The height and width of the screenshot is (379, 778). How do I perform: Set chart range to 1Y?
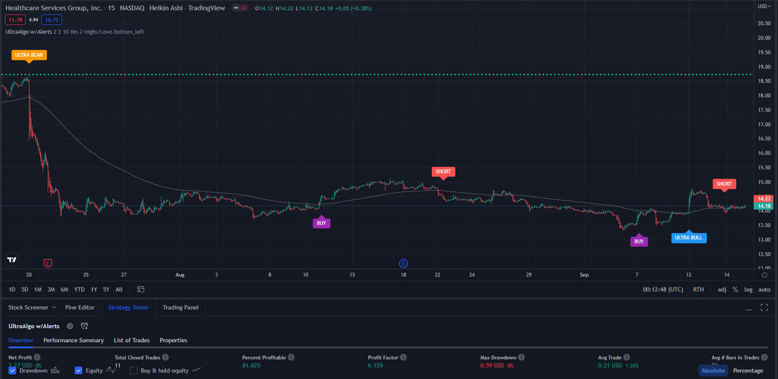tap(94, 289)
